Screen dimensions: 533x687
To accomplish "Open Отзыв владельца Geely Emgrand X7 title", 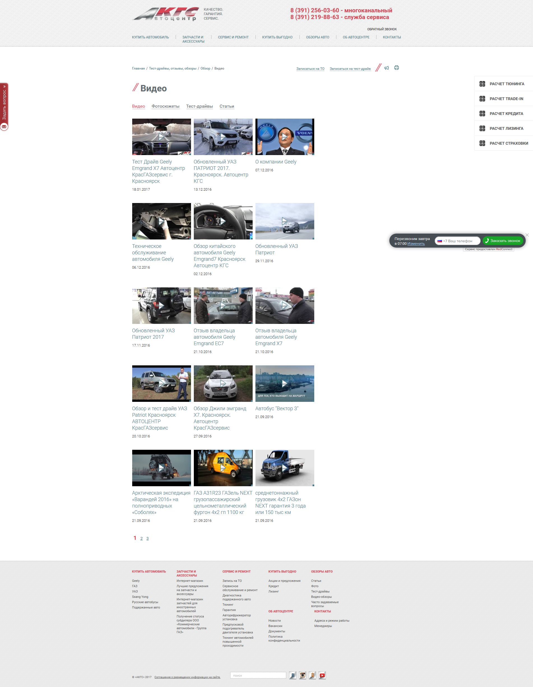I will point(276,337).
